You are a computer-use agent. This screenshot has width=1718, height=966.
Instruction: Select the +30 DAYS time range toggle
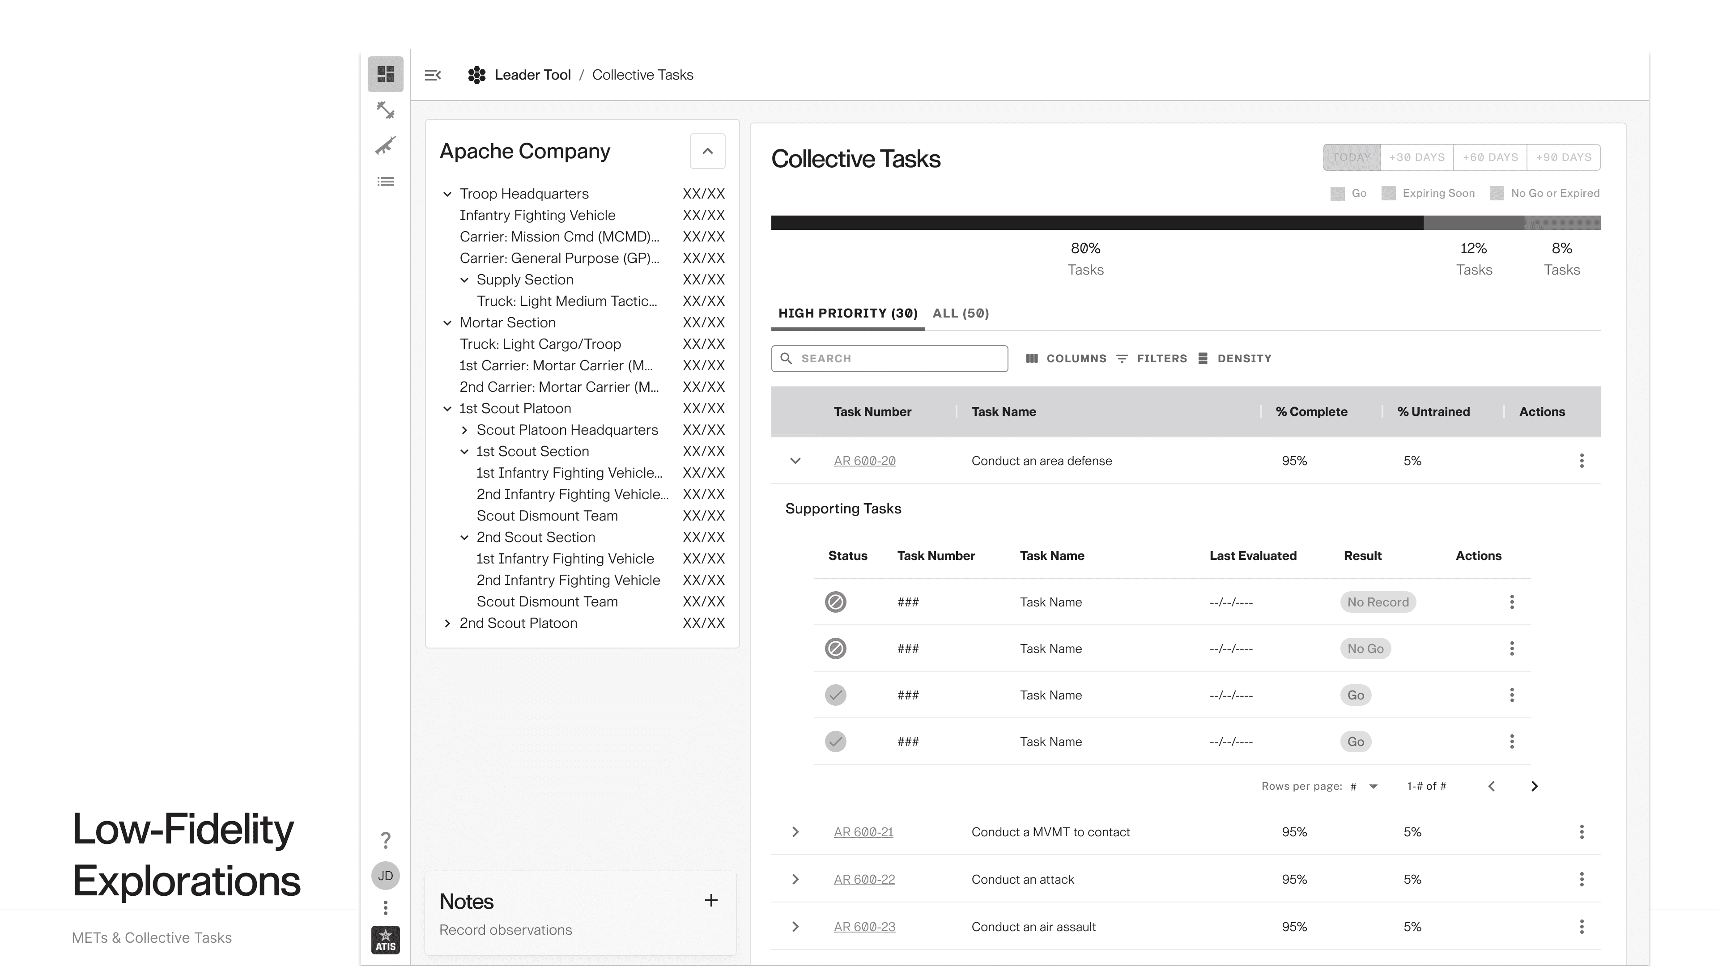click(1416, 157)
